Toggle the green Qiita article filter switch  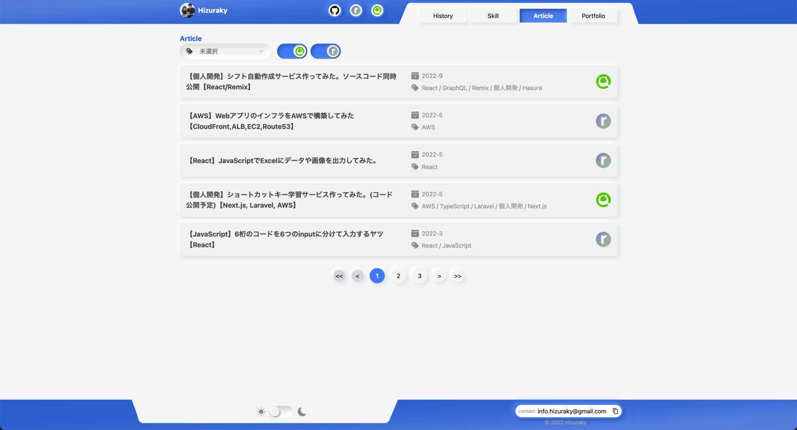(x=292, y=51)
